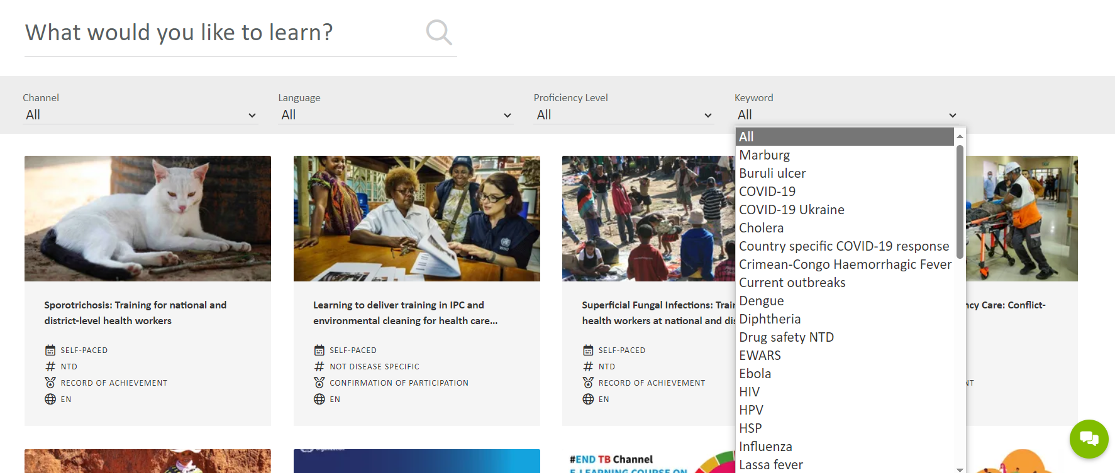Collapse the Keyword dropdown
Image resolution: width=1115 pixels, height=473 pixels.
point(846,115)
